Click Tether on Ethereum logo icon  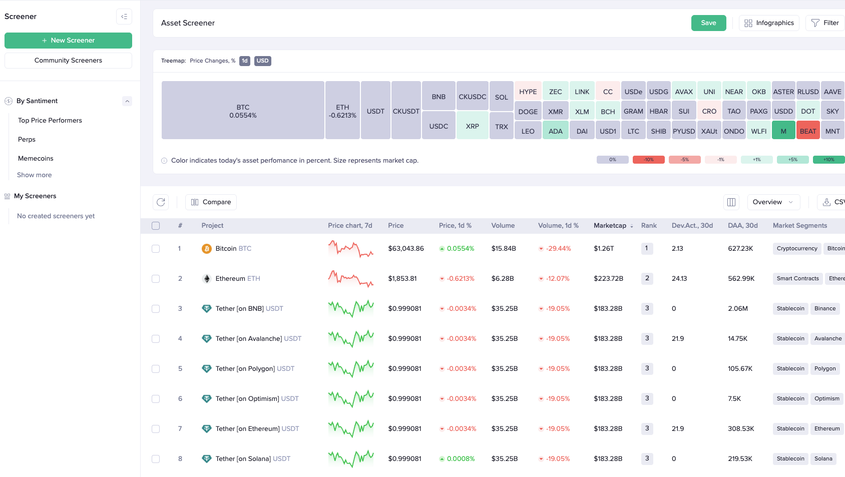(x=207, y=429)
